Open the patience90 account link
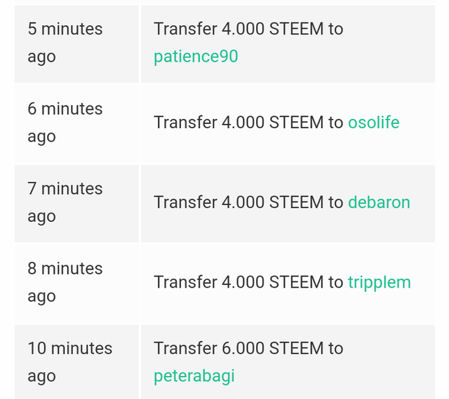 [196, 56]
